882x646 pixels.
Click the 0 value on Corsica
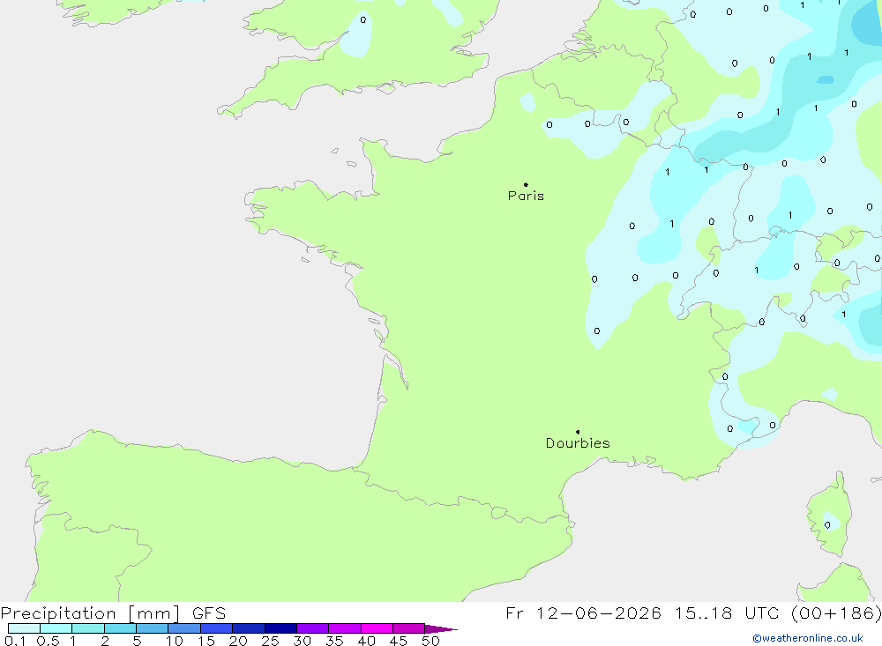coord(827,525)
